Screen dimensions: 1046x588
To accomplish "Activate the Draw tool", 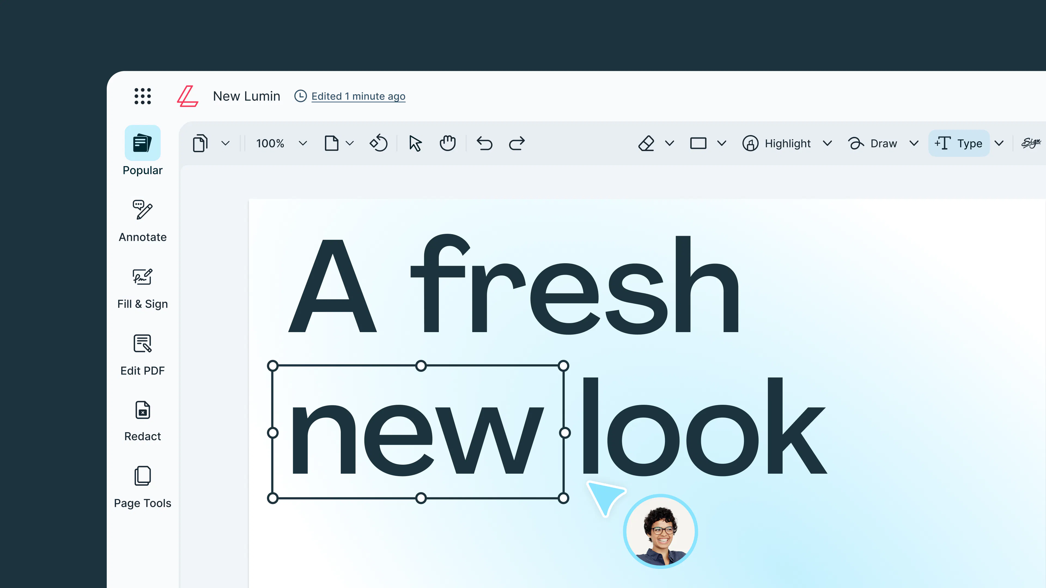I will [872, 143].
